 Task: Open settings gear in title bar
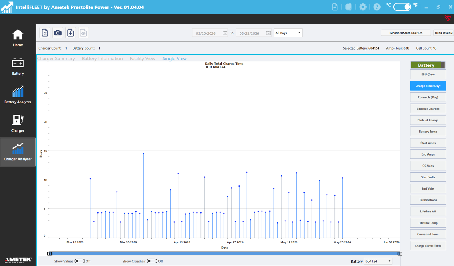pyautogui.click(x=363, y=7)
